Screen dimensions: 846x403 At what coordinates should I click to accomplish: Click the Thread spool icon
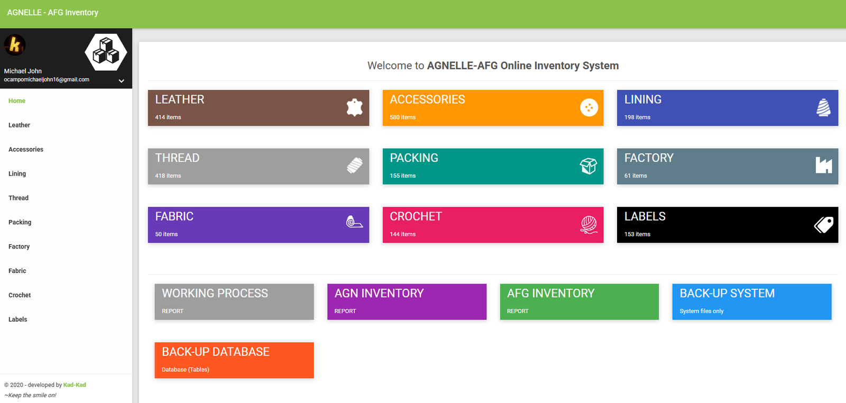(354, 166)
